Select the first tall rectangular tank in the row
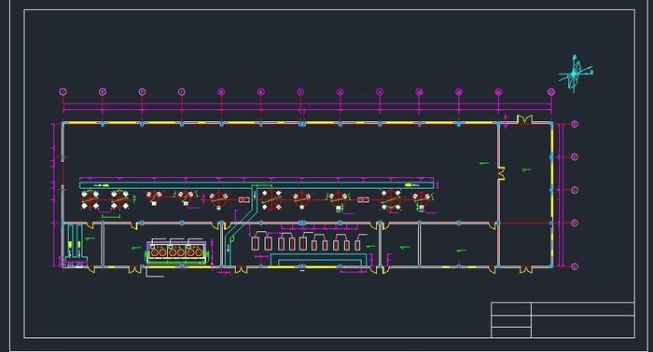This screenshot has width=653, height=352. coord(255,244)
